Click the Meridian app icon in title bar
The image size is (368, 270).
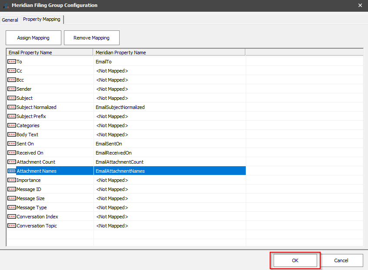coord(6,5)
